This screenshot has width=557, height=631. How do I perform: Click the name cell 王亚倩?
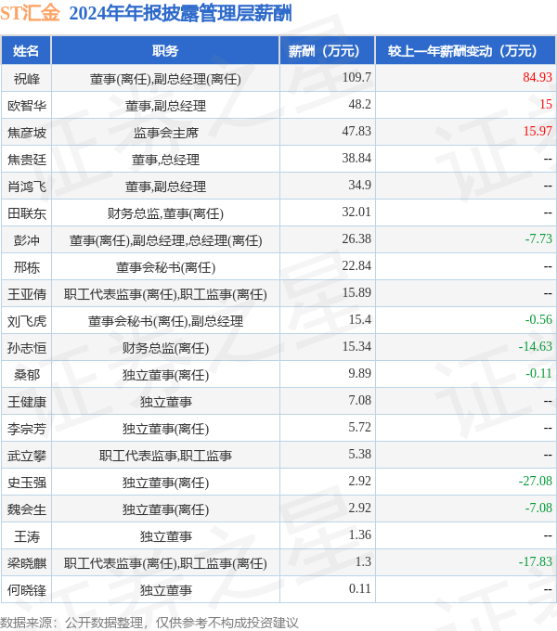click(x=27, y=294)
